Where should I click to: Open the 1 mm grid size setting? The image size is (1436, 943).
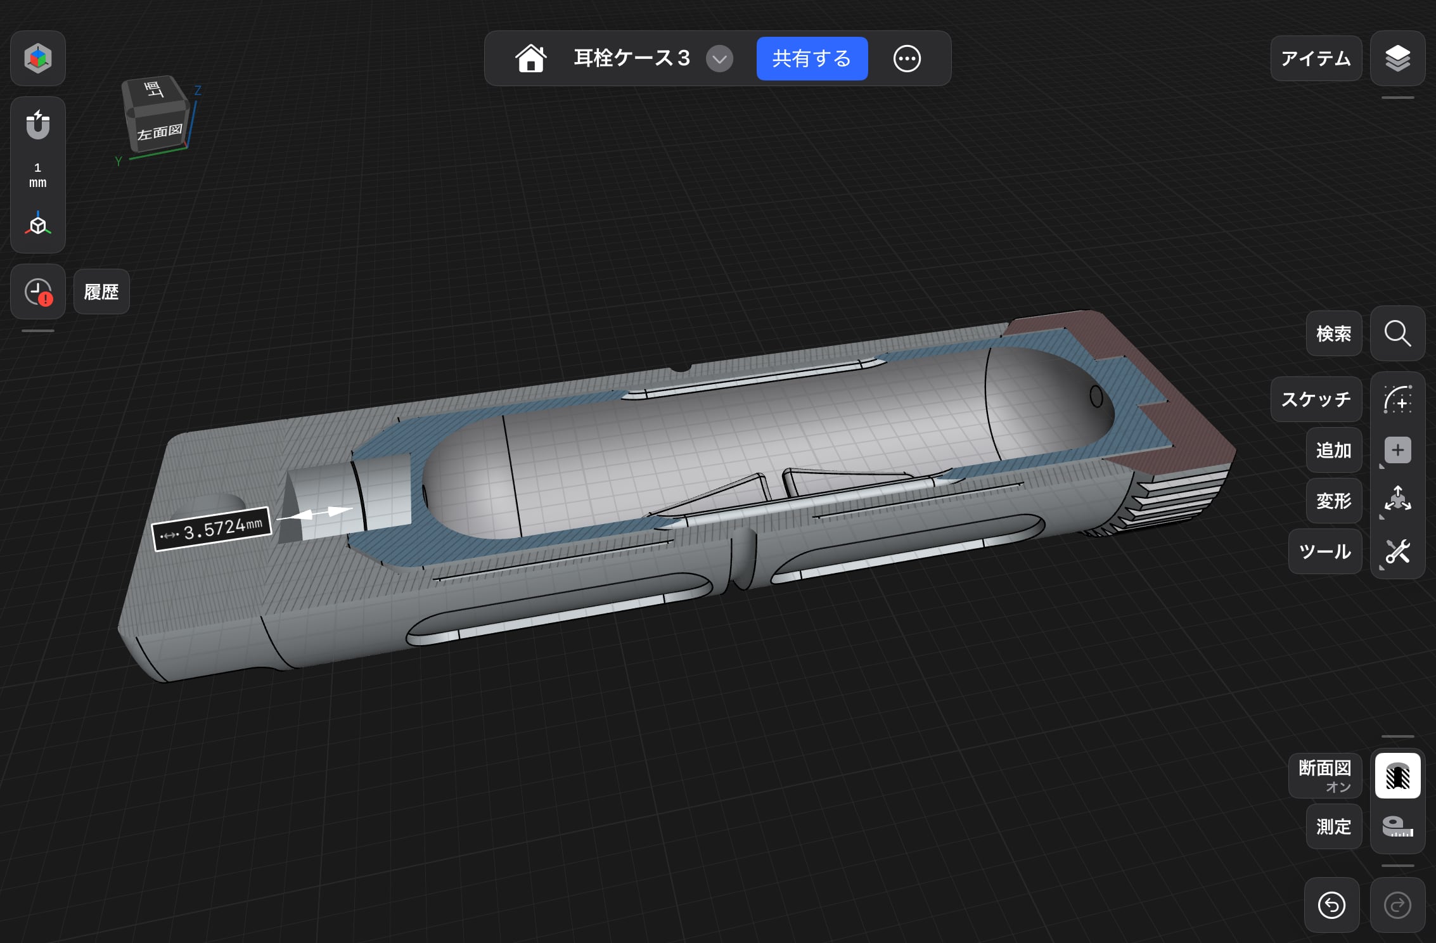(38, 175)
